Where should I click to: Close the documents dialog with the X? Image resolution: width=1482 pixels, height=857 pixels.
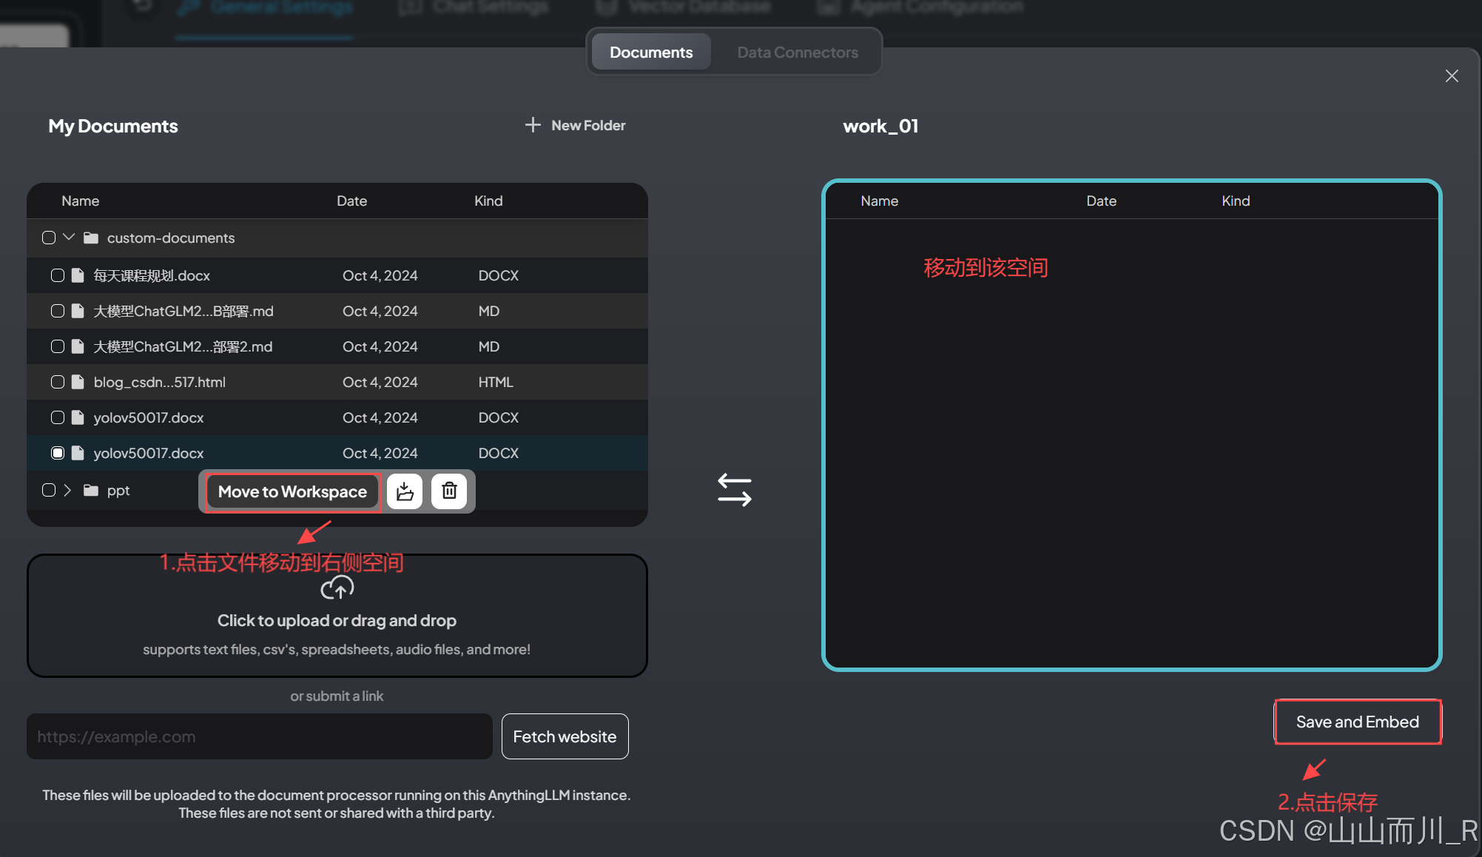point(1452,76)
